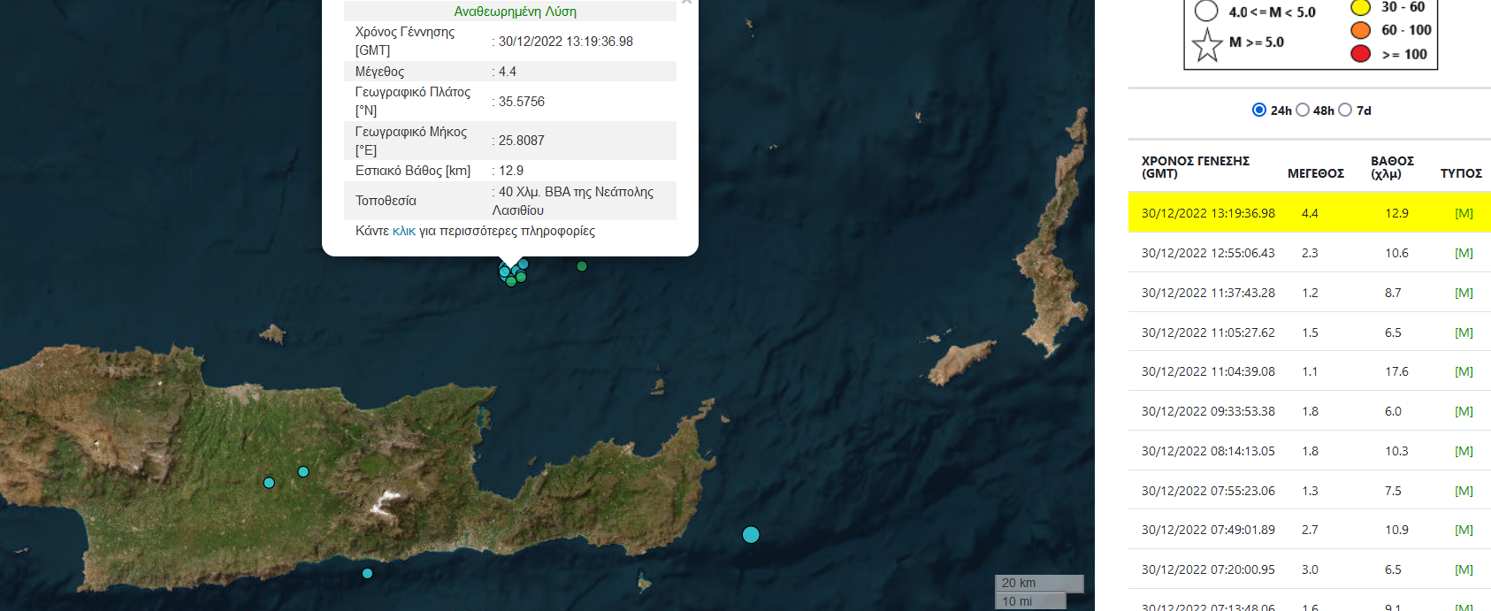
Task: Select the 30/12/2022 11:37:43.28 earthquake row
Action: 1208,293
